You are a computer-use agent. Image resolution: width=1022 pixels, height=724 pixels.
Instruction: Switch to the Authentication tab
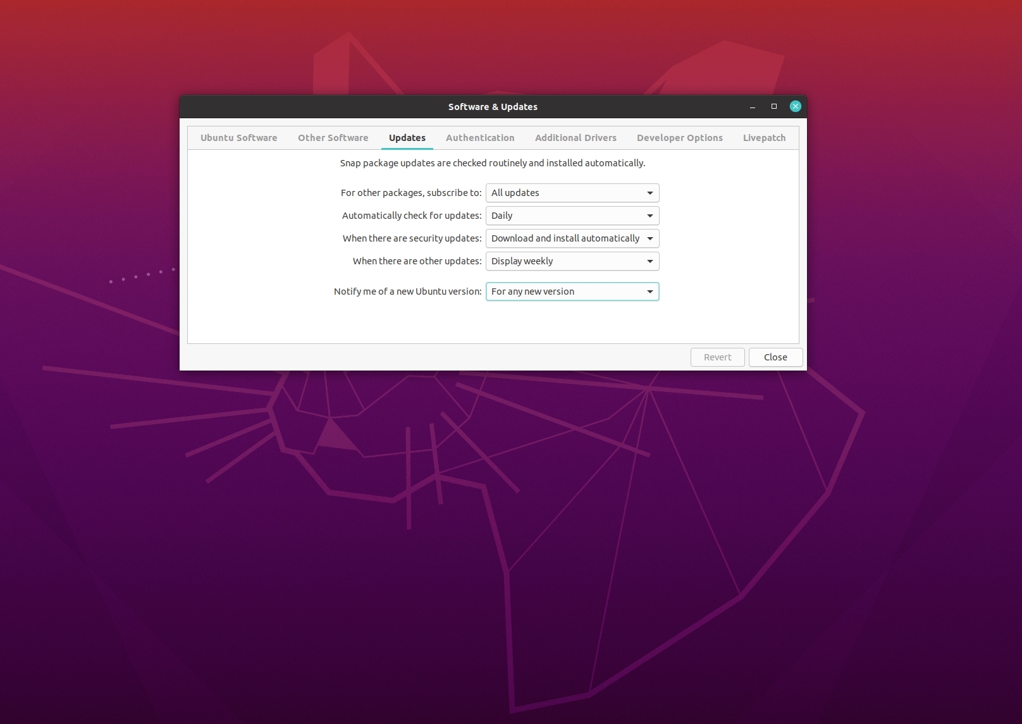(480, 137)
